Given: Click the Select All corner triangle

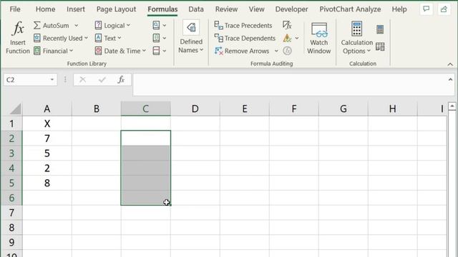Looking at the screenshot, I should pyautogui.click(x=16, y=109).
